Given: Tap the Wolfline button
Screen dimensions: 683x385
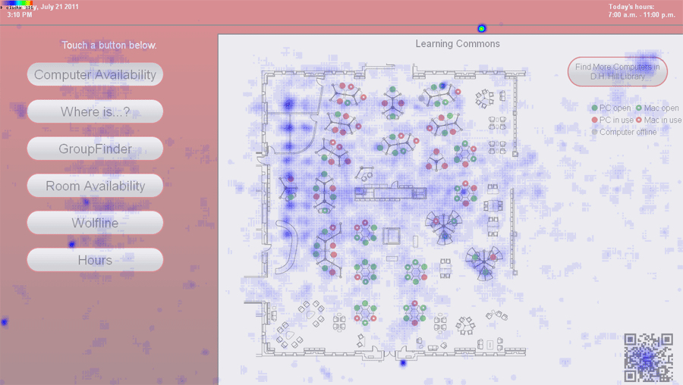Looking at the screenshot, I should 95,223.
